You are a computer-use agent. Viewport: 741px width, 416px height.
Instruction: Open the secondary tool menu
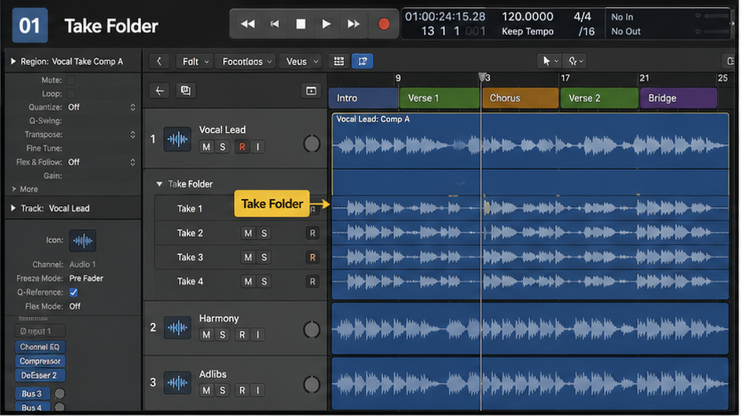coord(574,61)
